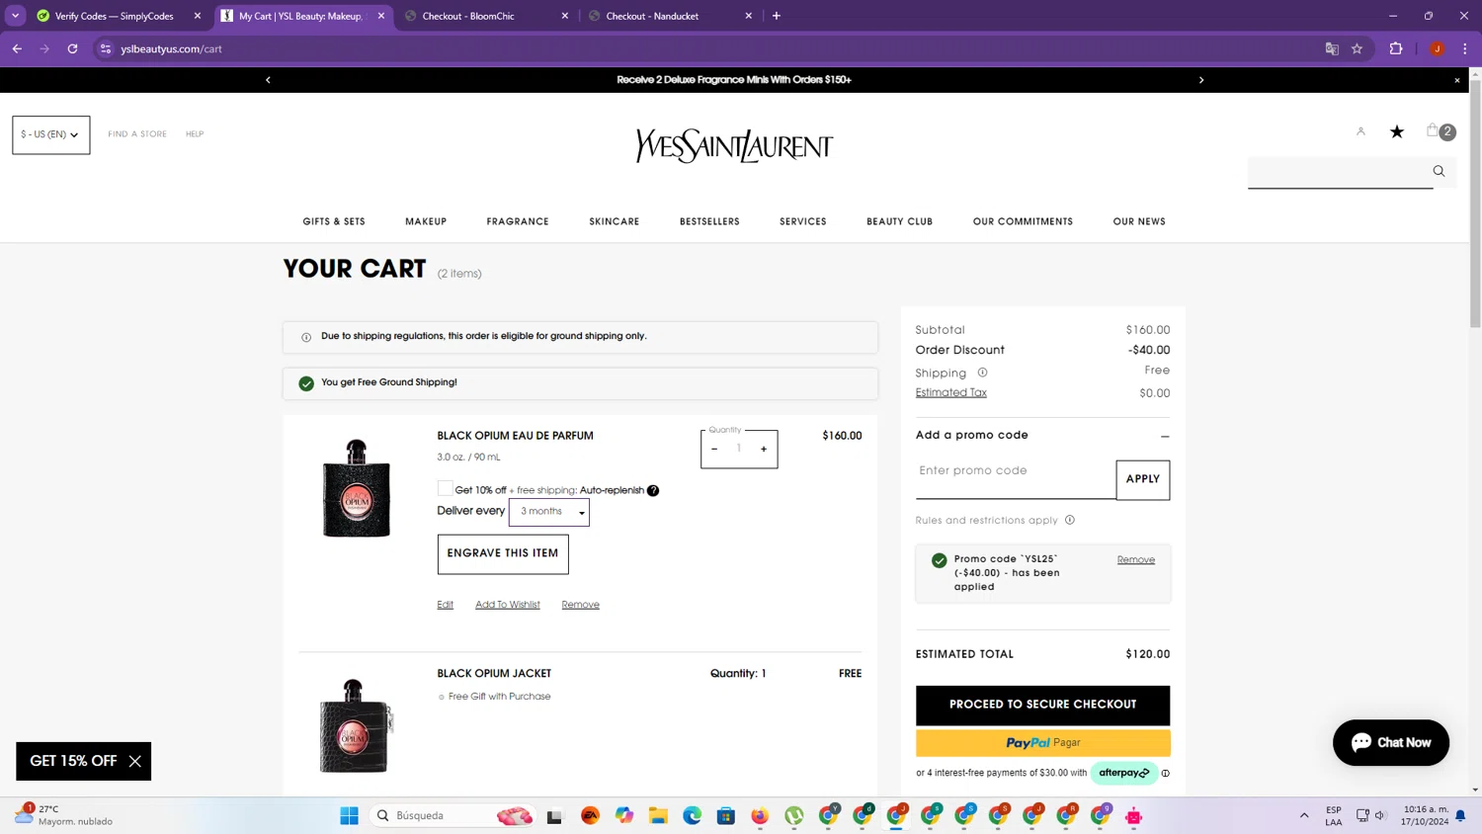
Task: Show next promo banner message
Action: 1201,80
